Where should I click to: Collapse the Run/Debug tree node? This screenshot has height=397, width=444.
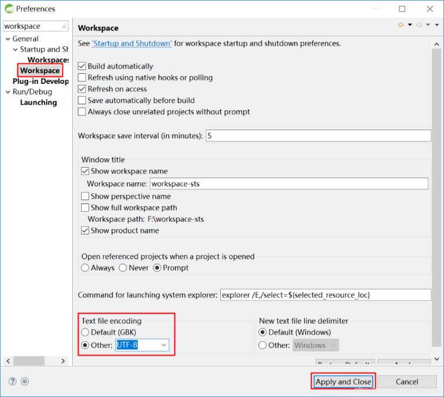point(8,92)
